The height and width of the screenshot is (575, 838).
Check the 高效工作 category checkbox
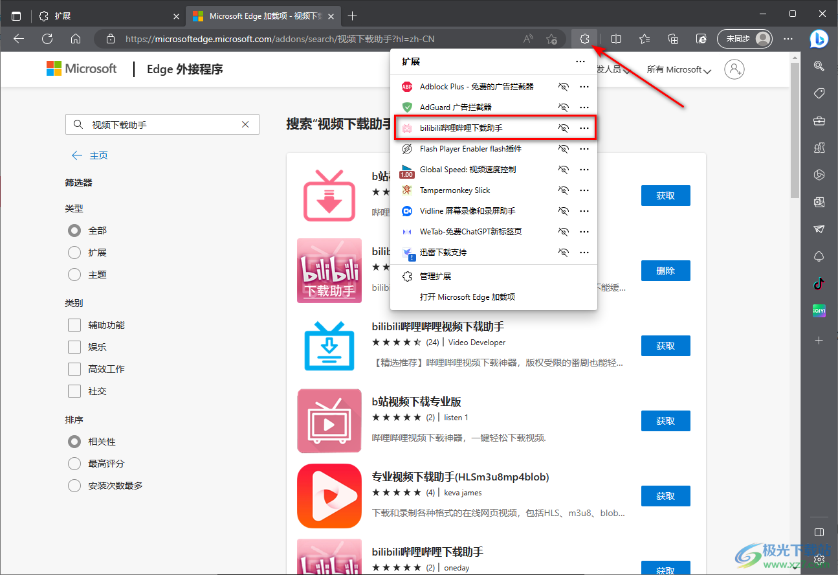(74, 369)
